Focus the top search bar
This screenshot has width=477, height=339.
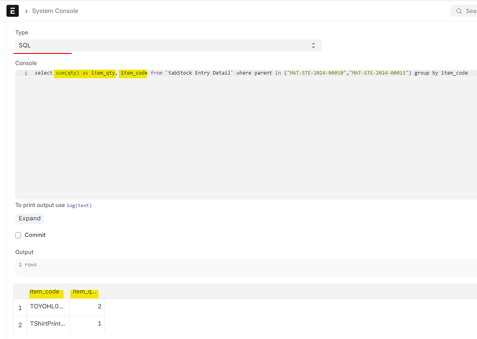click(464, 11)
